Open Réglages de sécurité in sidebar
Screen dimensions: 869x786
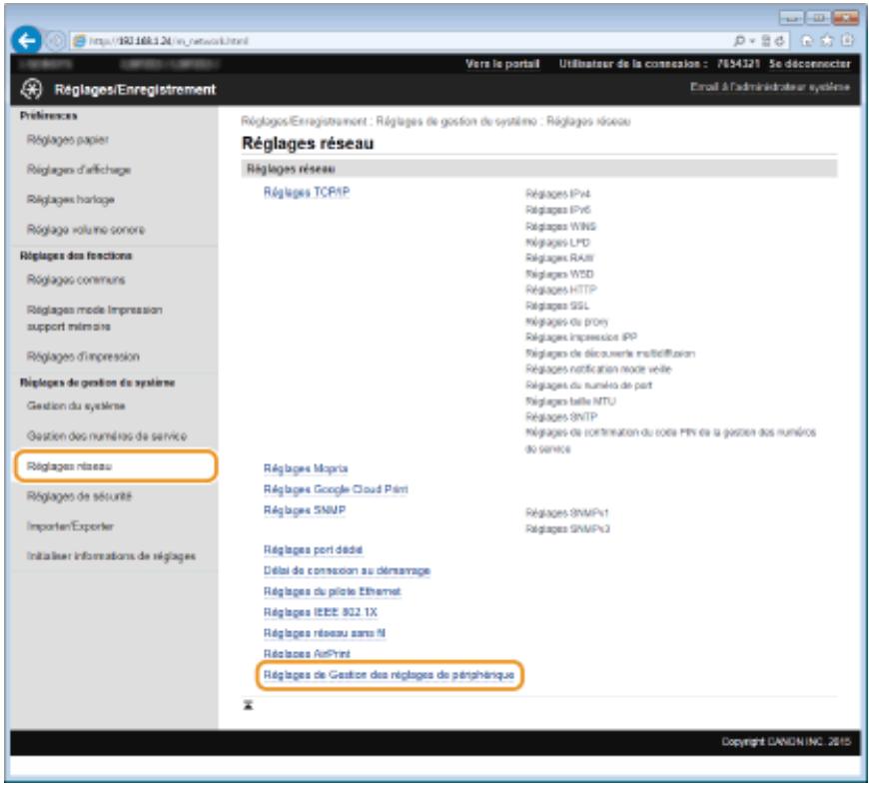click(x=79, y=496)
